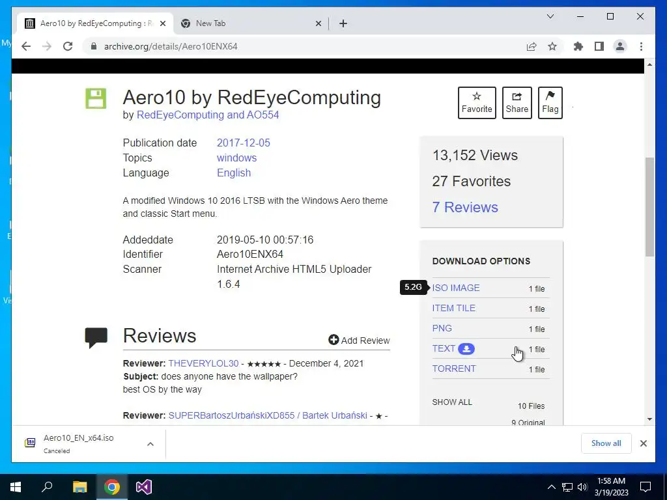This screenshot has height=500, width=667.
Task: Close the New Tab tab
Action: click(x=318, y=23)
